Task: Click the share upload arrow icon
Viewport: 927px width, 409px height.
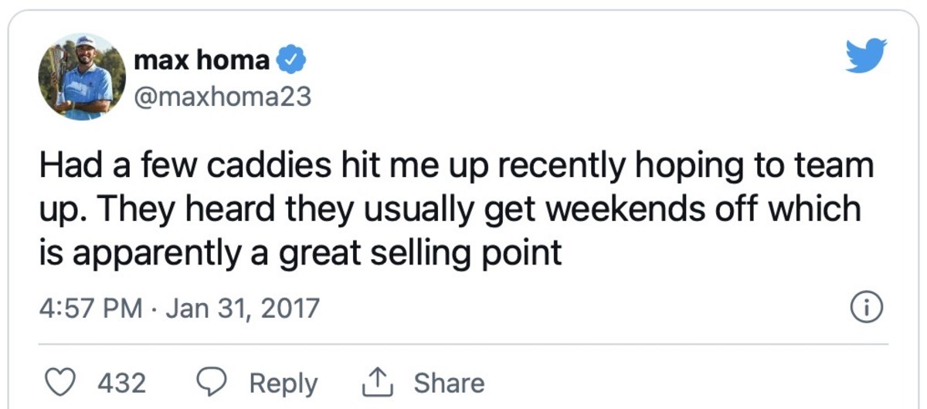Action: point(375,383)
